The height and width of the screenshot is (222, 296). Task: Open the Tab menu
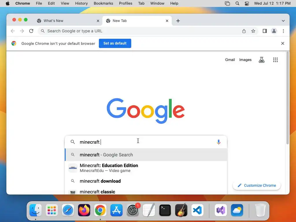[x=141, y=3]
